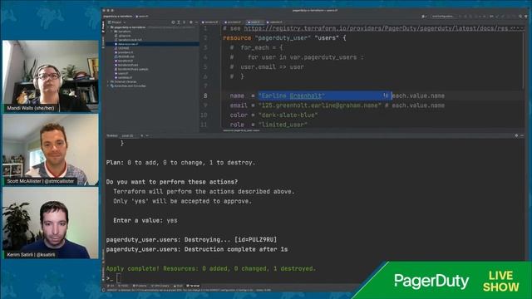The height and width of the screenshot is (299, 532).
Task: Open the Project view dropdown in sidebar header
Action: [117, 22]
